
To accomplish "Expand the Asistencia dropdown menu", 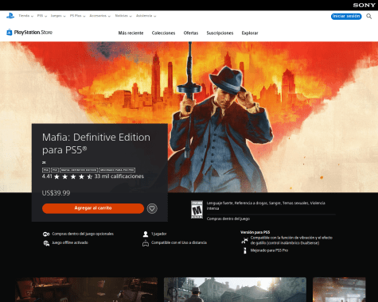I will point(146,16).
